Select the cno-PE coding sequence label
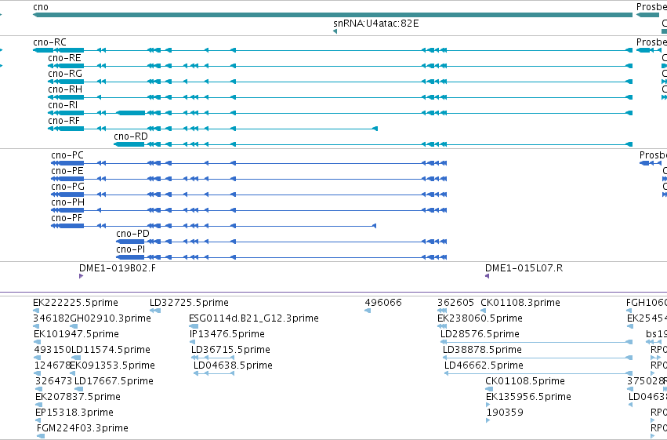 click(67, 171)
